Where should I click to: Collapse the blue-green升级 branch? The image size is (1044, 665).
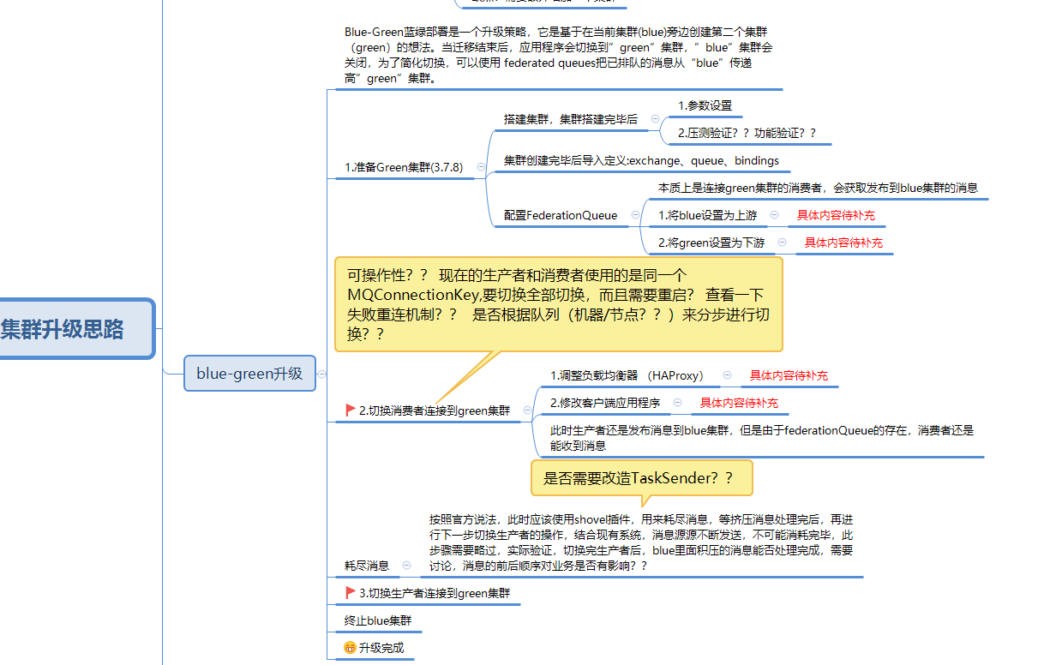(322, 374)
